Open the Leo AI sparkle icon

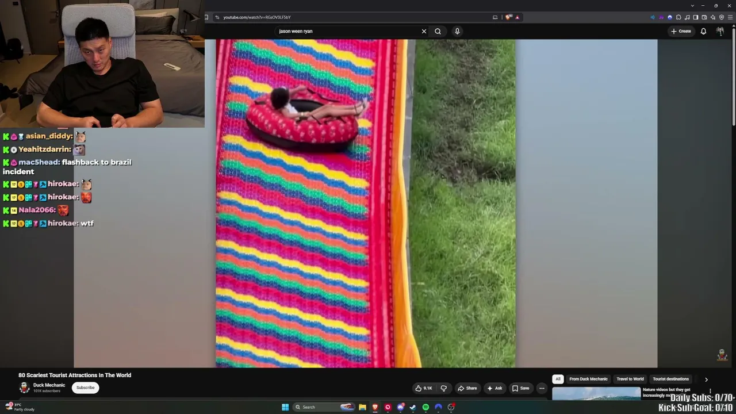[713, 17]
